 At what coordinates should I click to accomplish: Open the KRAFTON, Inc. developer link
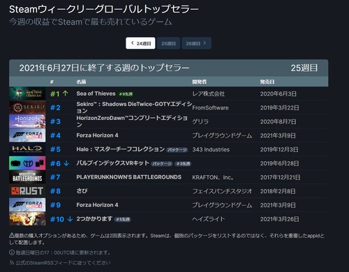[213, 178]
